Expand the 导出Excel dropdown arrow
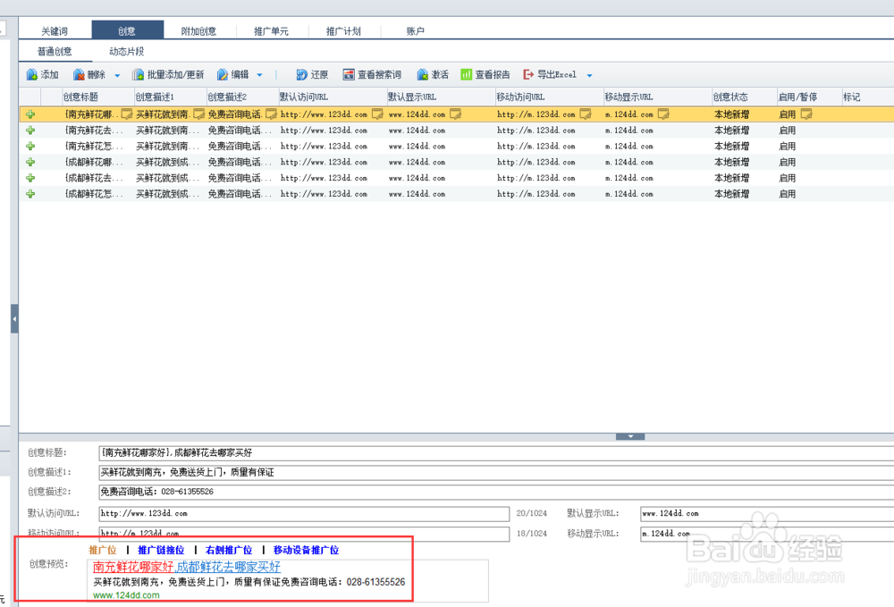Viewport: 894px width, 607px height. [x=589, y=75]
